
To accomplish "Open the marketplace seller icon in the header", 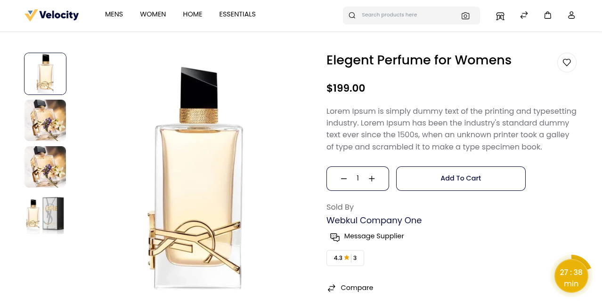I will pos(500,16).
